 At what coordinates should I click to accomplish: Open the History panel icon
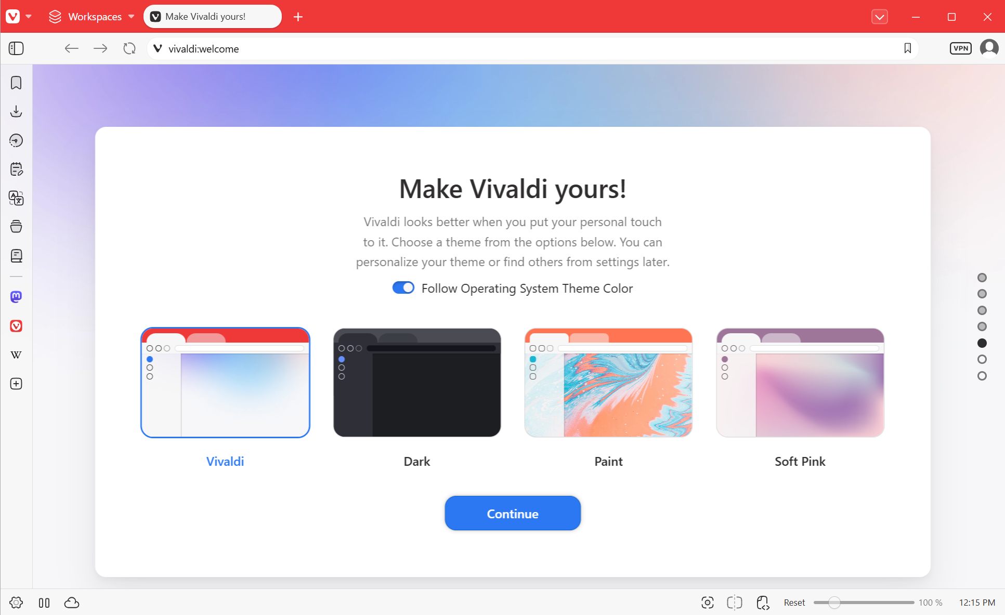(16, 140)
